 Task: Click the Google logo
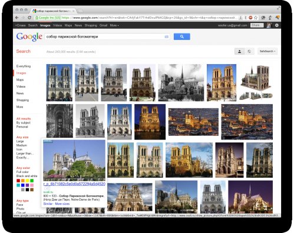29,36
